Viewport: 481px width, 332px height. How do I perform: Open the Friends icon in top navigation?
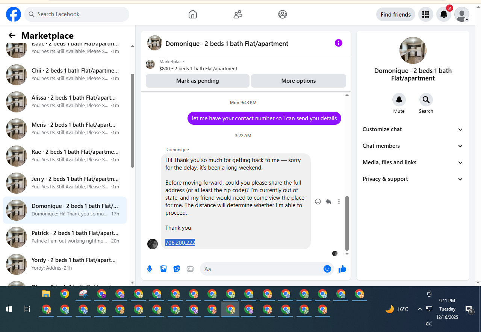[x=238, y=14]
